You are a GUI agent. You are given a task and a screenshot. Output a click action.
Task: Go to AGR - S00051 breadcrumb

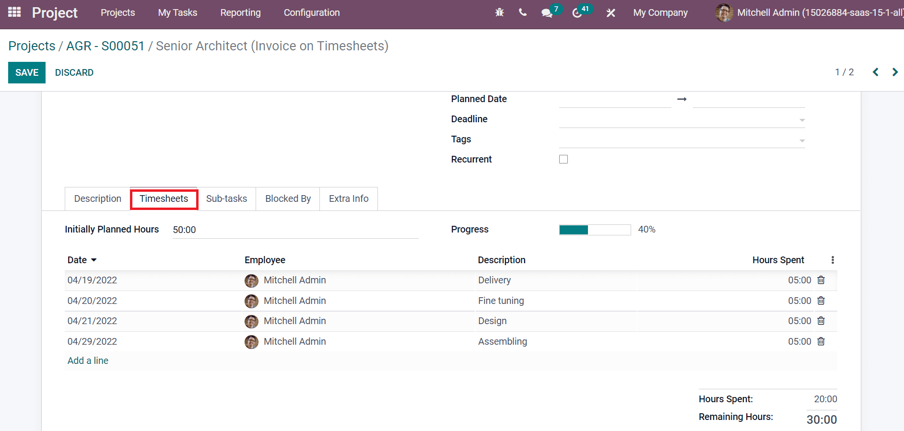pyautogui.click(x=106, y=46)
